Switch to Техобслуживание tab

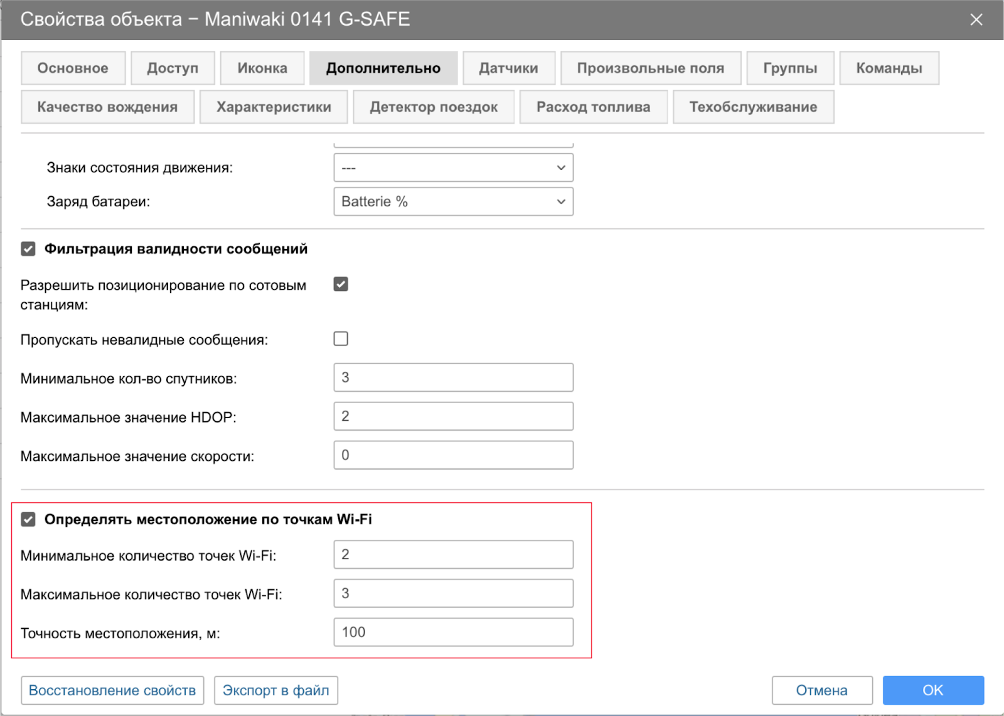pyautogui.click(x=753, y=107)
